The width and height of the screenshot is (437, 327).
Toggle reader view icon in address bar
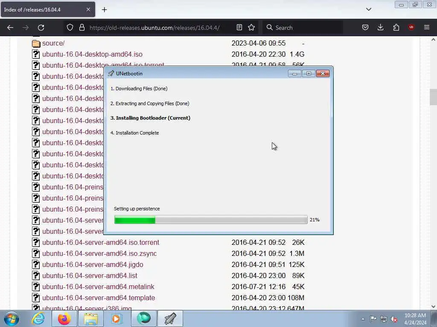239,27
